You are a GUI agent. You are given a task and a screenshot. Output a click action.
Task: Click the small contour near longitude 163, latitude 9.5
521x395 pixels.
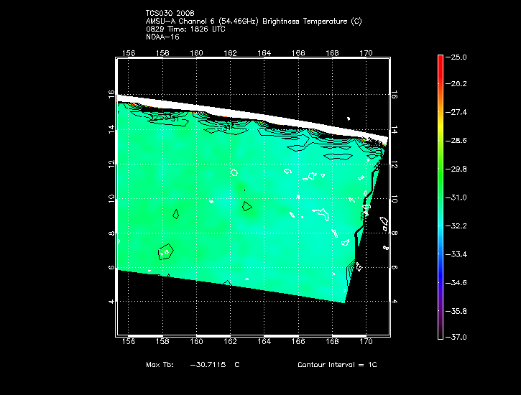247,206
